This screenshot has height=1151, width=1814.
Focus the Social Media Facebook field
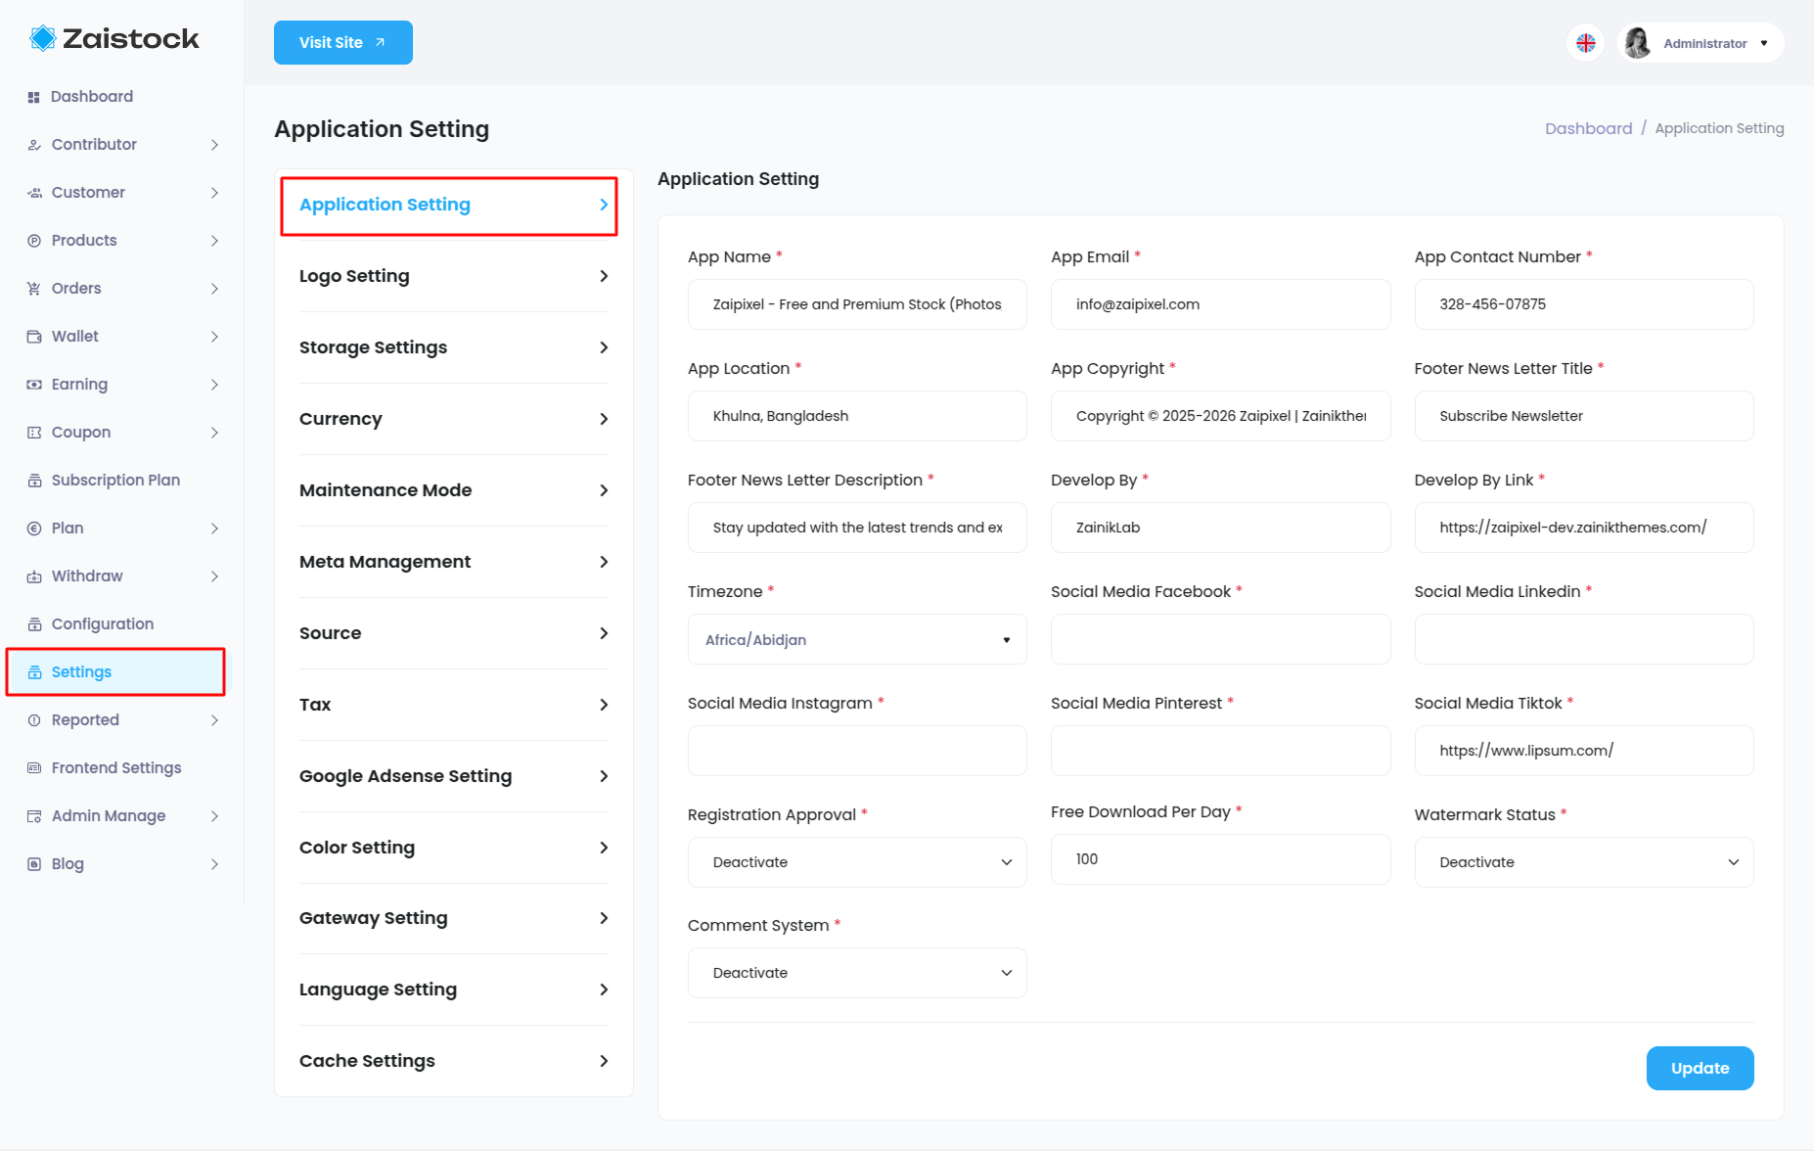tap(1220, 639)
